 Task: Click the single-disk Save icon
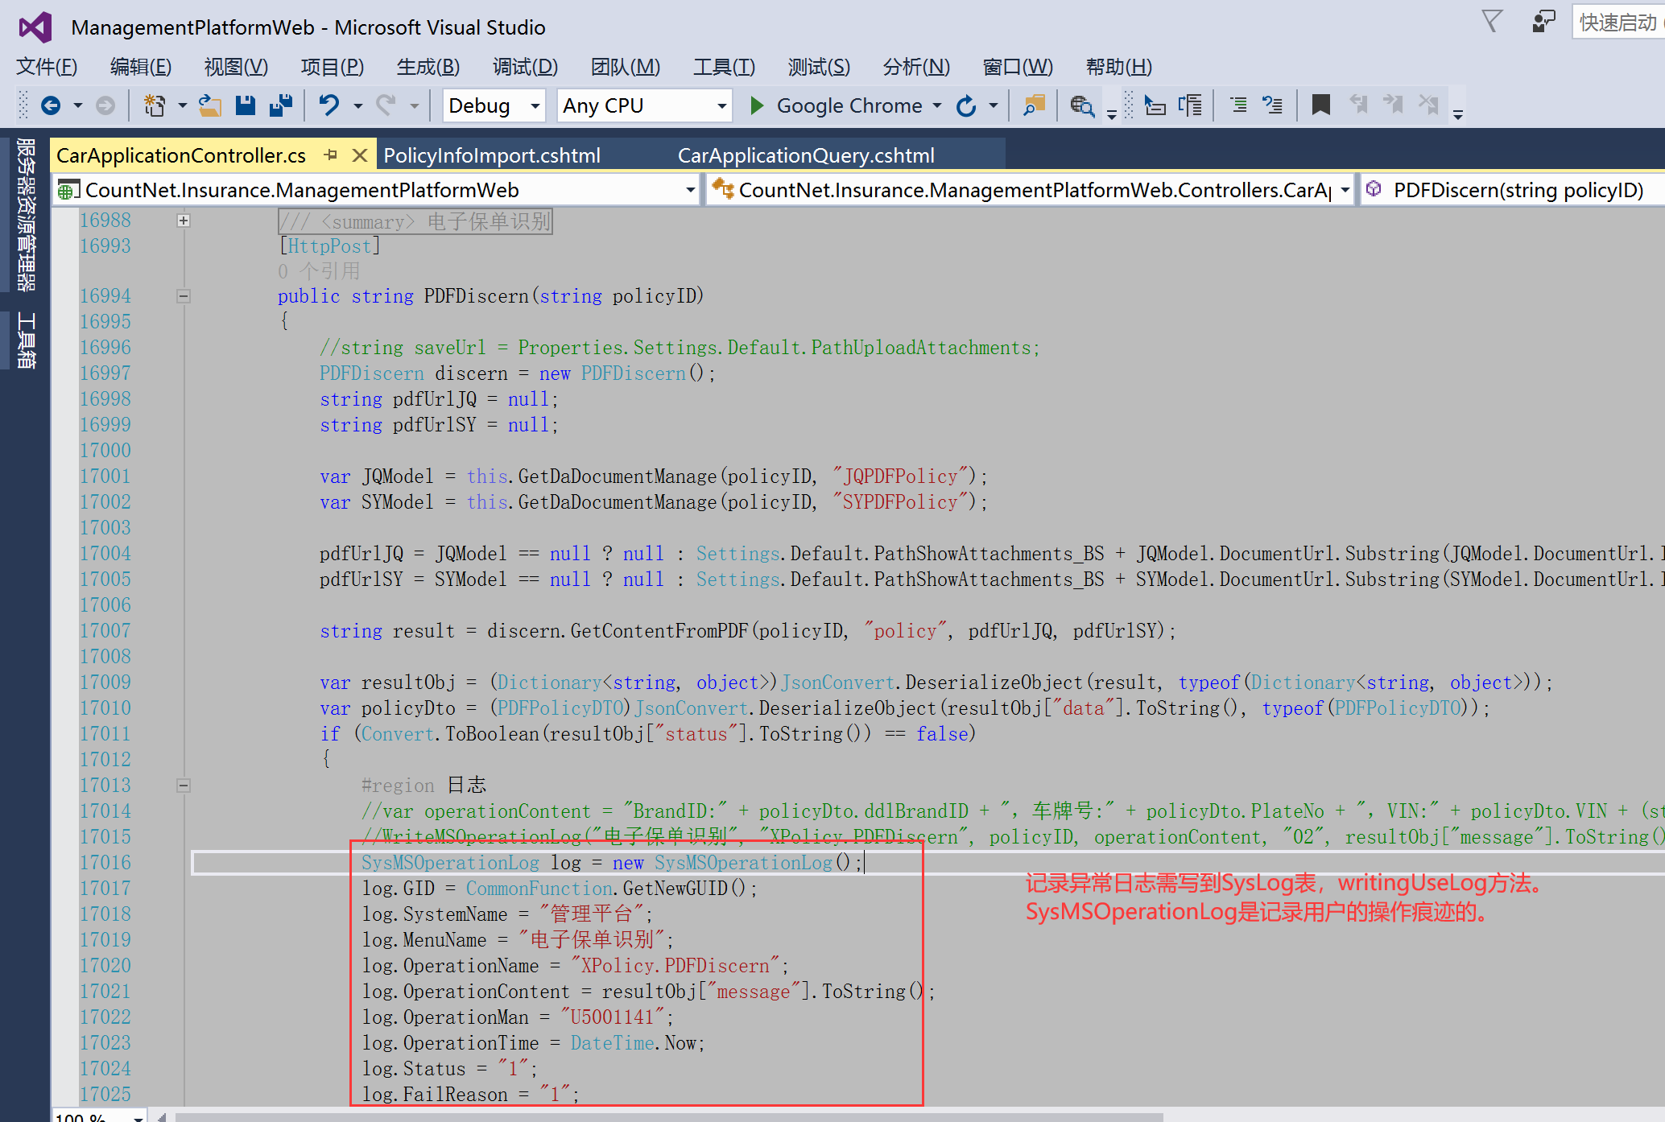click(246, 105)
